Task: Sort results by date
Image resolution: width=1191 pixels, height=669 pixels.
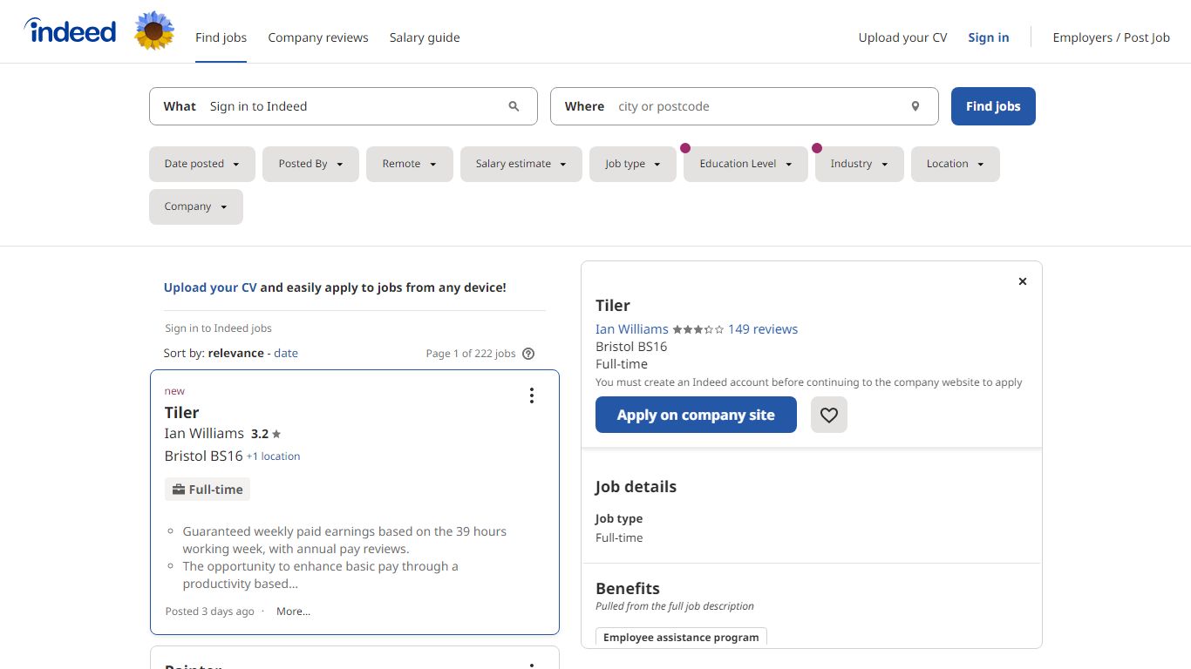Action: coord(286,353)
